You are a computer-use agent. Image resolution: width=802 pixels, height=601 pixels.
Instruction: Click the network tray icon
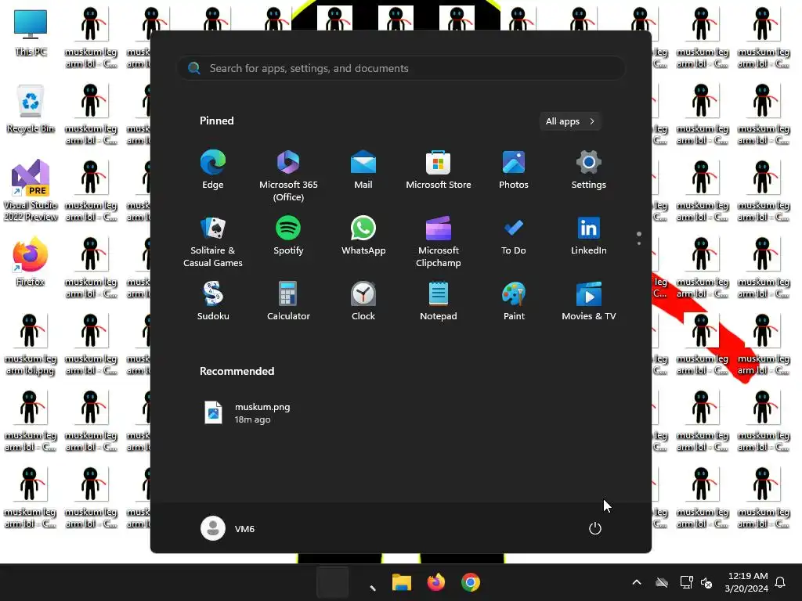(x=686, y=582)
